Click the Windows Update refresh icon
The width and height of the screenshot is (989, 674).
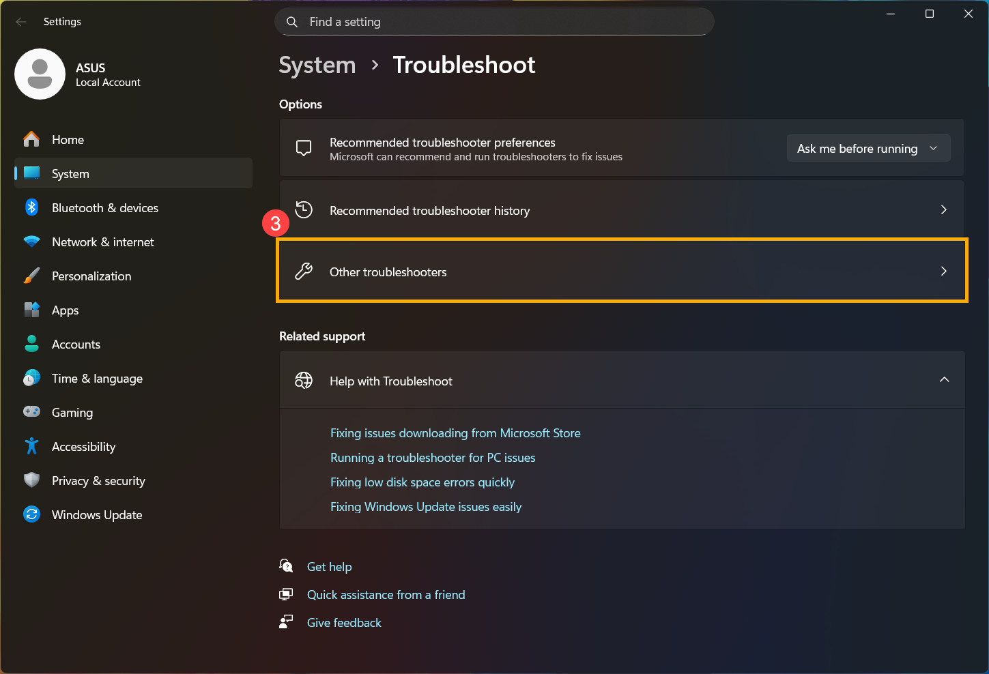(31, 514)
